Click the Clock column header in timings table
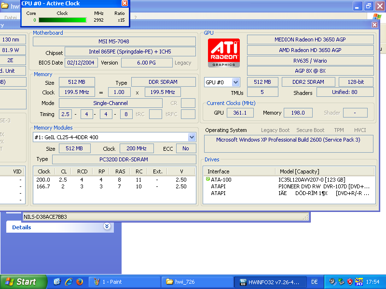This screenshot has height=289, width=386. coord(44,171)
